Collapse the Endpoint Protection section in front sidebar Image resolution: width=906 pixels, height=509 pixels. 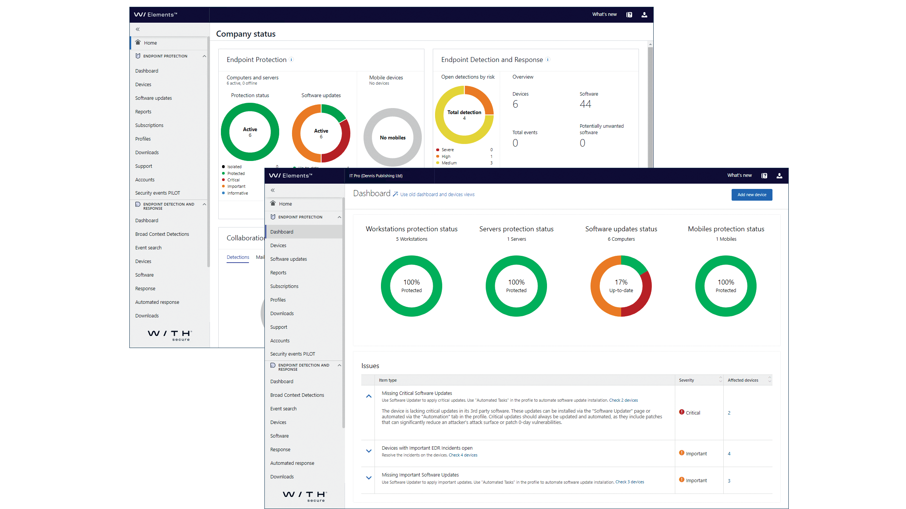(339, 217)
